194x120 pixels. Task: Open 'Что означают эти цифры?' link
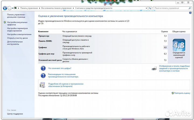pos(60,68)
